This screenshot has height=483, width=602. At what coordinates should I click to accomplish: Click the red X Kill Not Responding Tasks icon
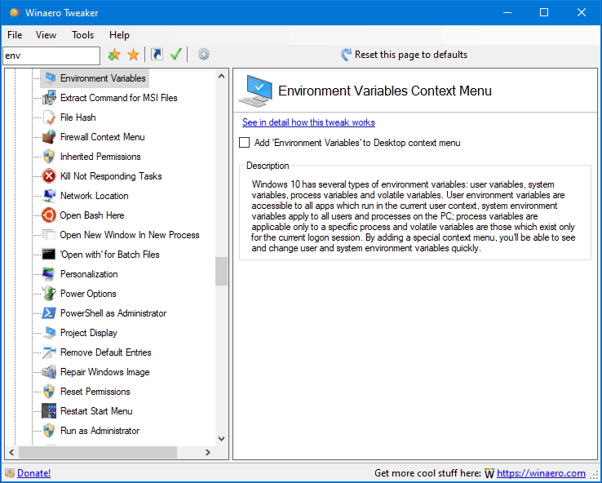click(x=49, y=176)
